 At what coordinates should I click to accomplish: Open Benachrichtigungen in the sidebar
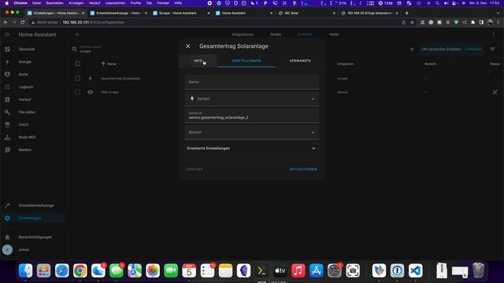tap(33, 237)
